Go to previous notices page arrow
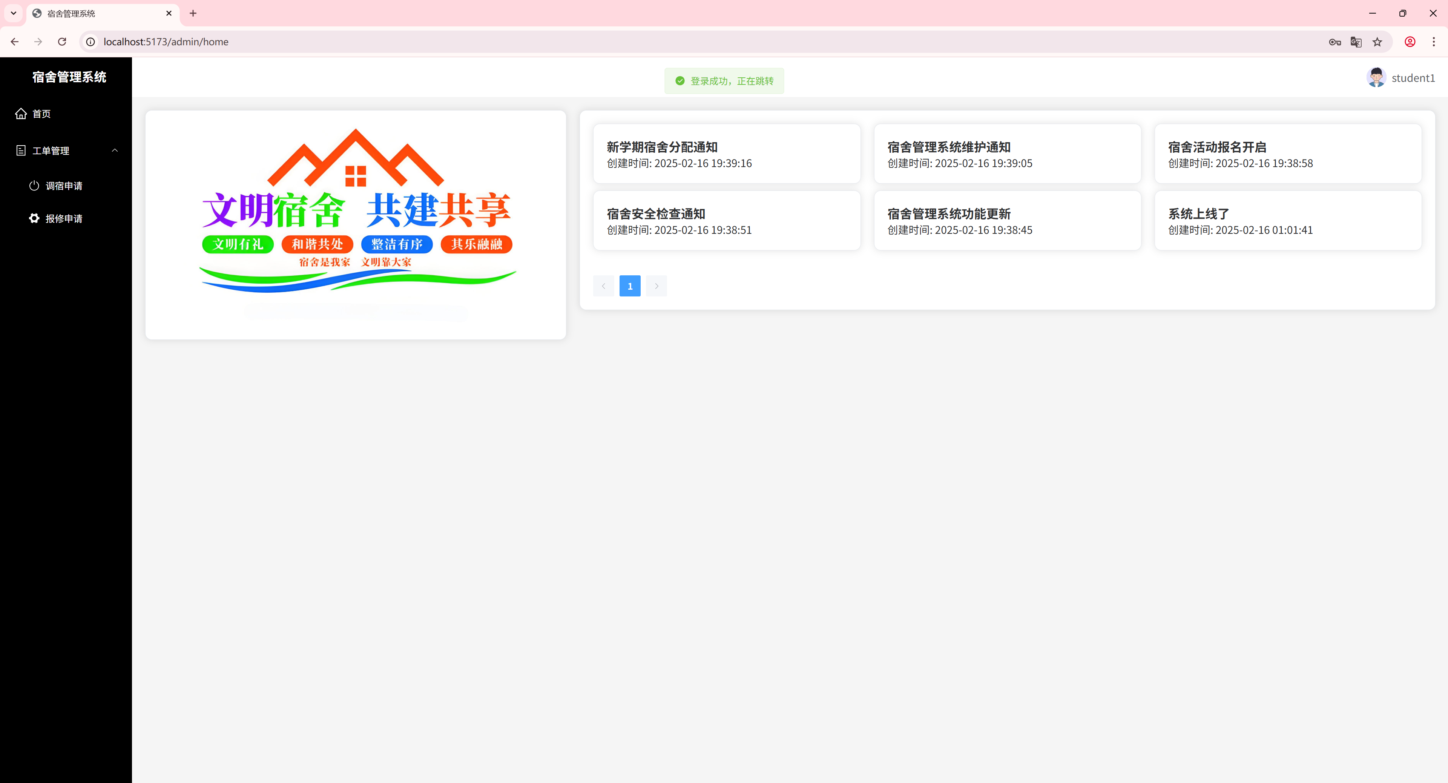 (x=603, y=286)
